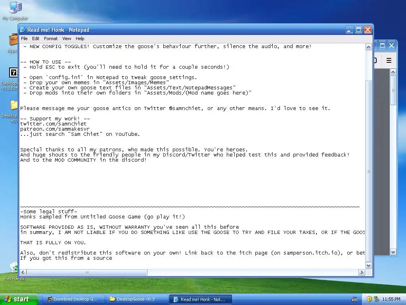Viewport: 406px width, 305px height.
Task: Click the text twitter.com/samnchiet
Action: [x=54, y=124]
